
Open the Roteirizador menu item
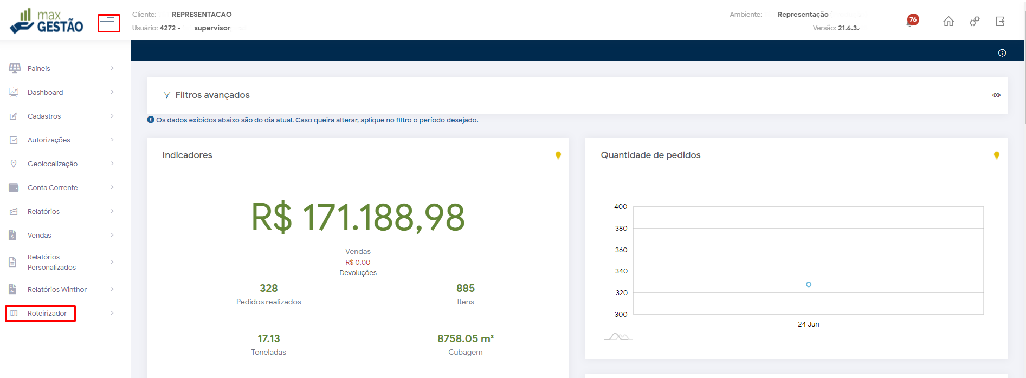pos(47,314)
